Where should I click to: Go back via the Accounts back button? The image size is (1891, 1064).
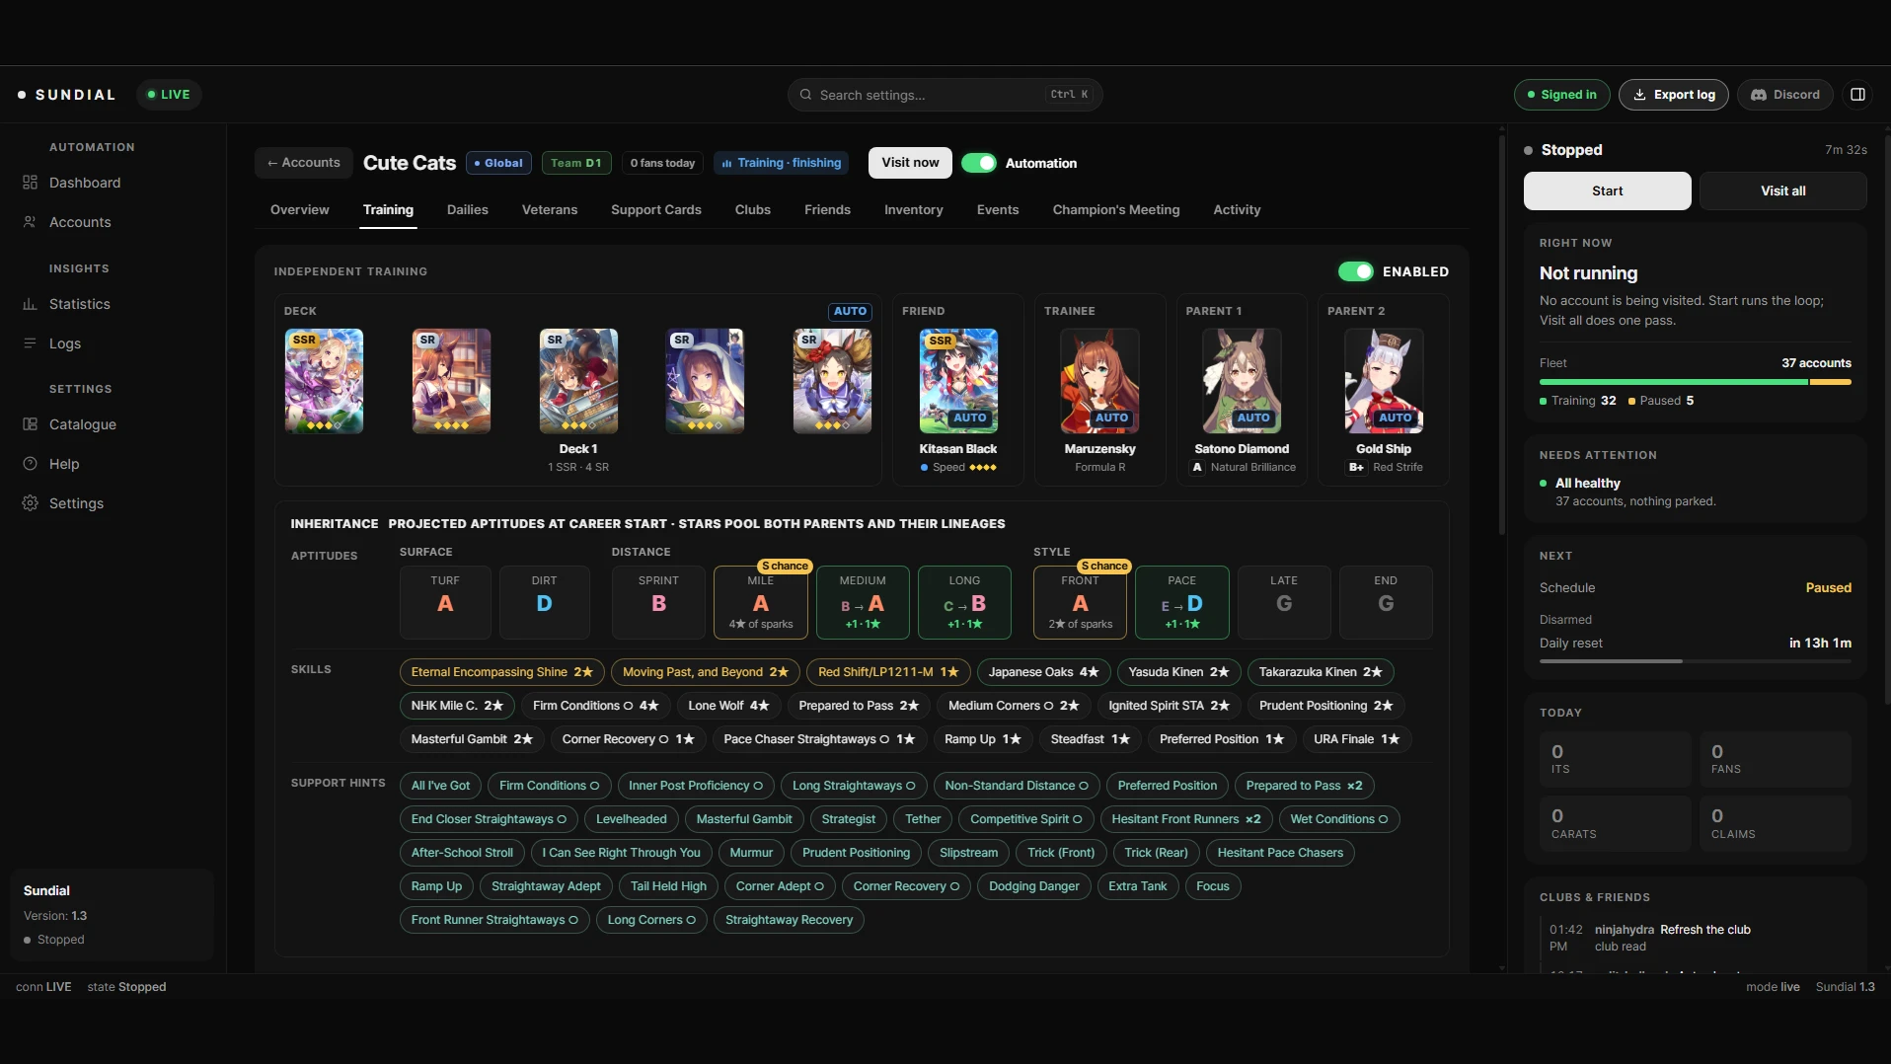click(x=304, y=163)
